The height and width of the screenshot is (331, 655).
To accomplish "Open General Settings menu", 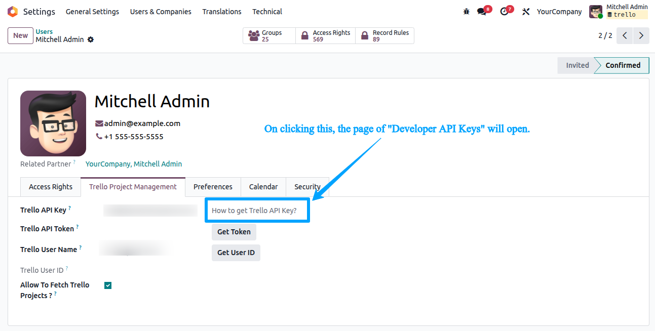I will [92, 12].
